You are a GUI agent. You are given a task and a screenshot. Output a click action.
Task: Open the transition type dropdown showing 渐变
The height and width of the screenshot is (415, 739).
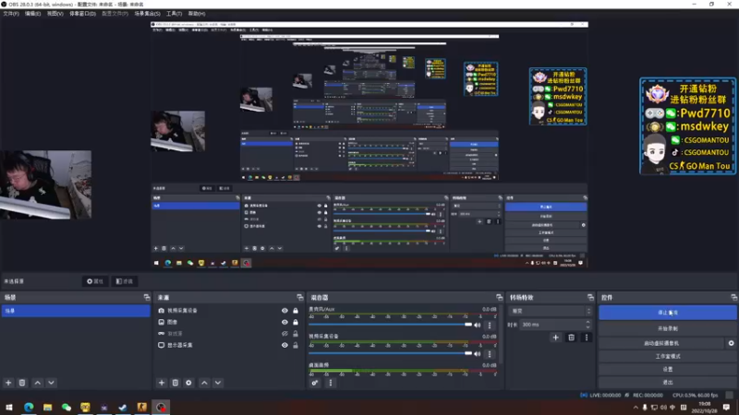[550, 311]
